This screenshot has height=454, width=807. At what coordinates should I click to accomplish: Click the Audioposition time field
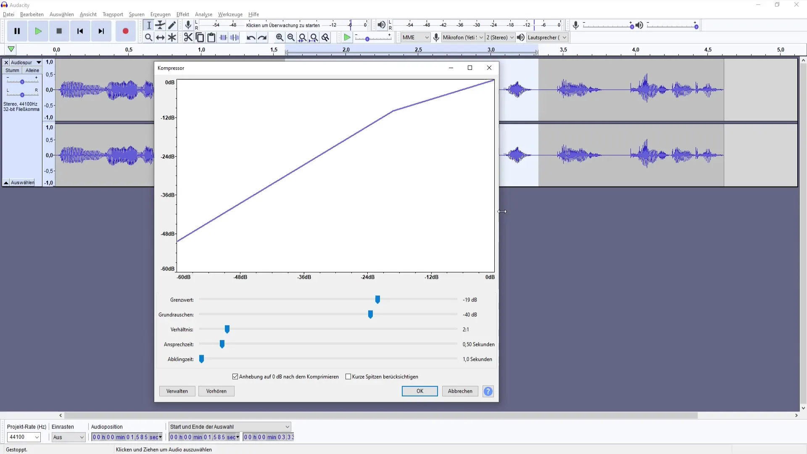(x=127, y=437)
